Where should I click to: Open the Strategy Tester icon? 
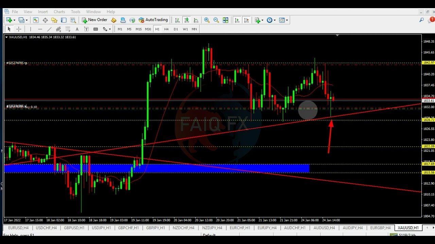pos(73,20)
